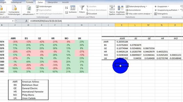Open Verbindungen in the ribbon
Screen dimensions: 183x102
pyautogui.click(x=44, y=7)
